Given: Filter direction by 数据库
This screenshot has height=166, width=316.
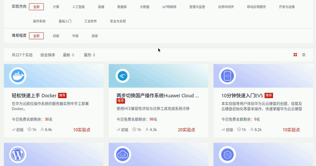Looking at the screenshot, I should point(122,7).
